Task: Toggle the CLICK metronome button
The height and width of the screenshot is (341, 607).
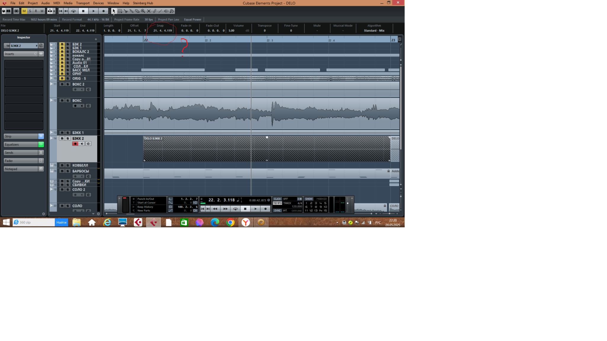Action: (x=277, y=199)
